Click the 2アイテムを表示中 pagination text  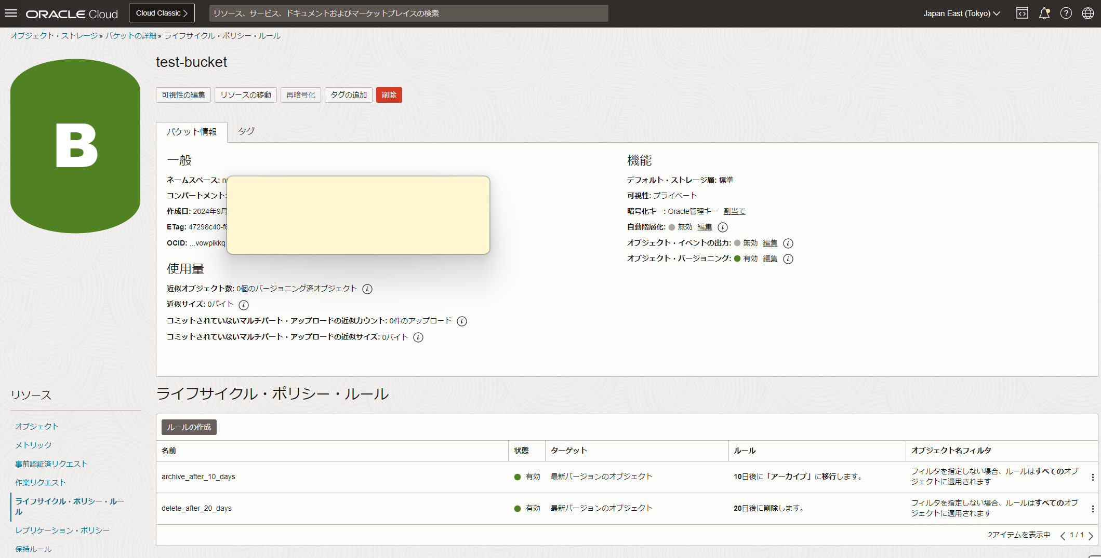1019,535
